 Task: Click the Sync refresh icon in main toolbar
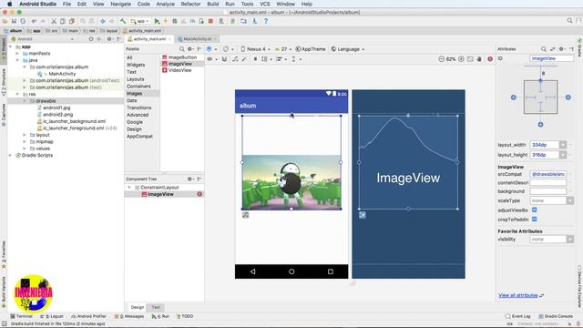(x=23, y=21)
